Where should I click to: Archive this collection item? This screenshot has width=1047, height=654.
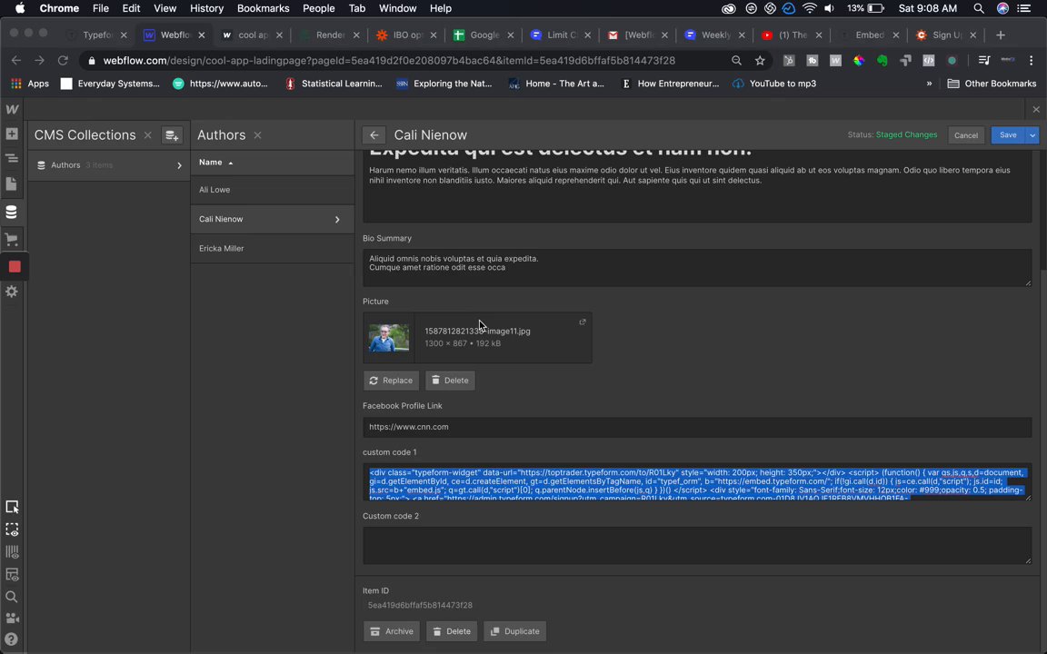[x=392, y=631]
